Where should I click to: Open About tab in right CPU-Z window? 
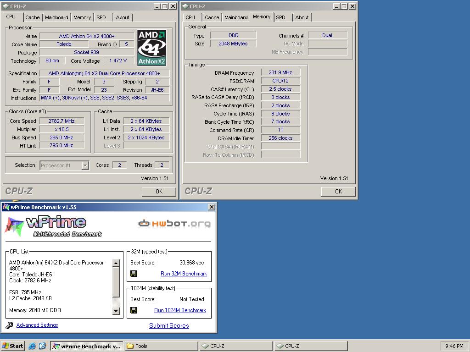[302, 17]
